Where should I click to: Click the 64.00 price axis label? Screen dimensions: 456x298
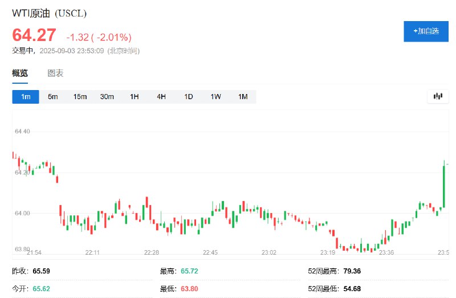(x=22, y=213)
